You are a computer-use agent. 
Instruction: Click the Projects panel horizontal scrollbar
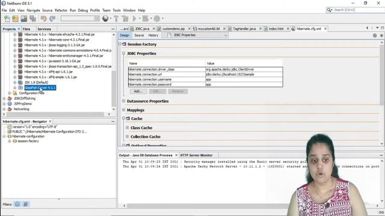(56, 114)
